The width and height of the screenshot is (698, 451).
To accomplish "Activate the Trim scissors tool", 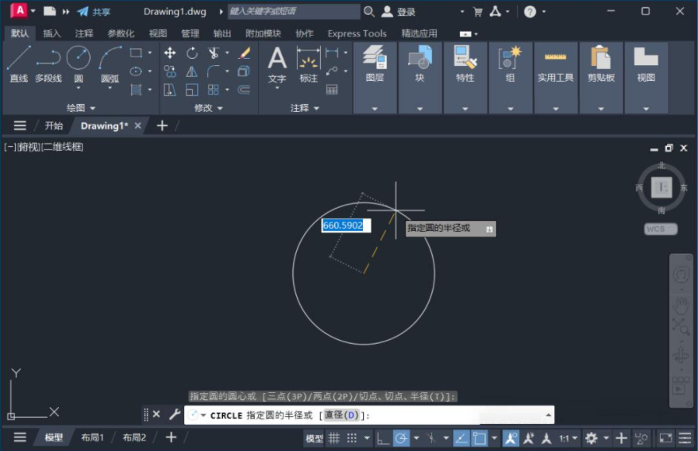I will 214,53.
